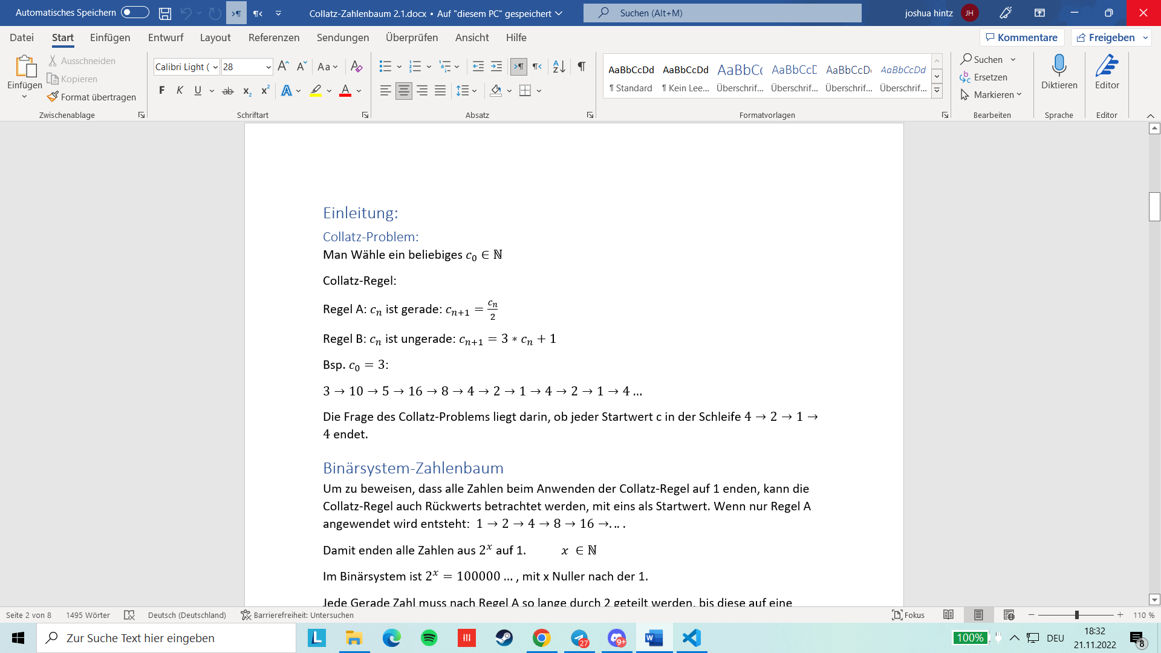
Task: Click the Ausschneiden scissors command
Action: coord(82,60)
